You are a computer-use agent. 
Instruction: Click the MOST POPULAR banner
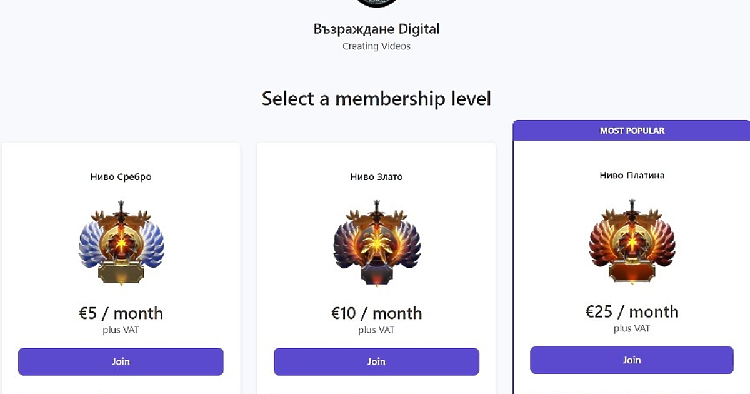pos(632,131)
